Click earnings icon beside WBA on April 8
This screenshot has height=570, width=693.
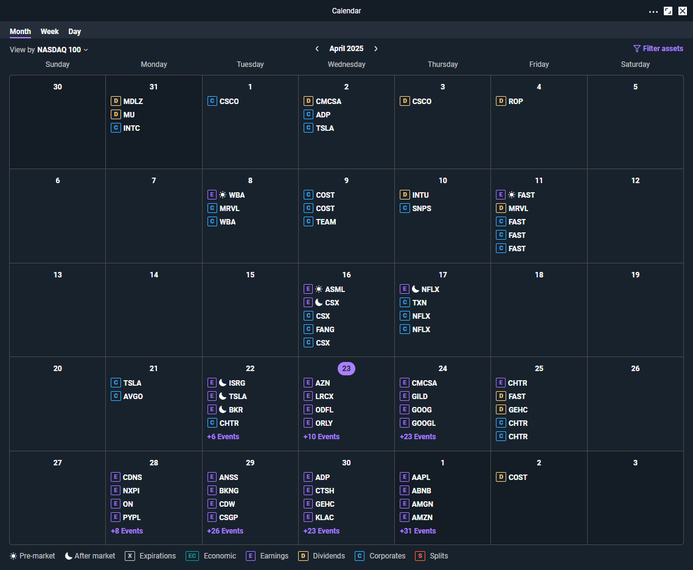coord(212,195)
